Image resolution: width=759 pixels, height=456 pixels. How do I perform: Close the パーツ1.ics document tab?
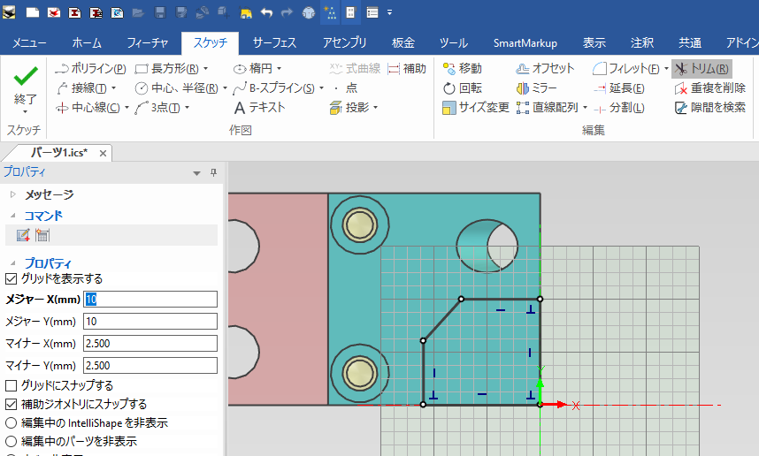(103, 153)
